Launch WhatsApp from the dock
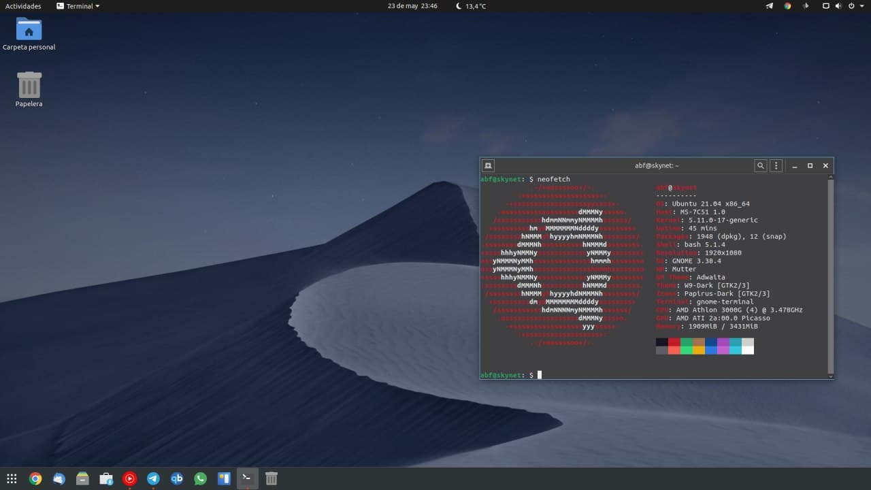The image size is (871, 490). click(x=200, y=478)
